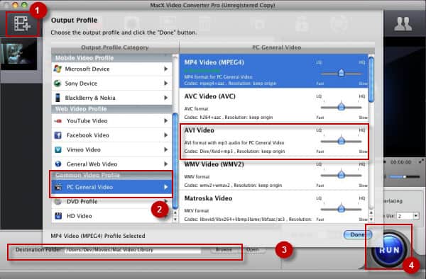Adjust the MP4 Video quality slider

342,73
